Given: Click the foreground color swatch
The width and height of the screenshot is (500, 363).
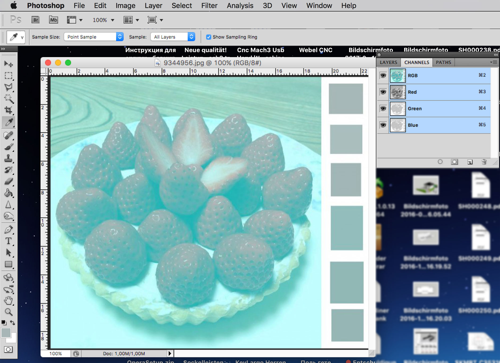Looking at the screenshot, I should pos(6,333).
